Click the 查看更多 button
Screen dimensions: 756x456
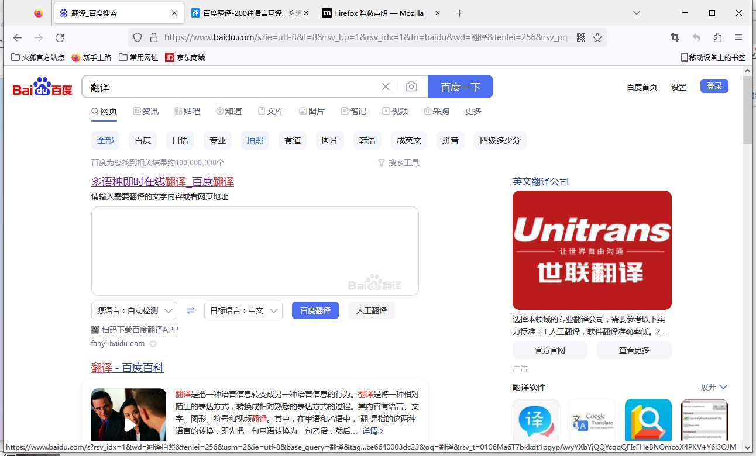click(x=634, y=350)
